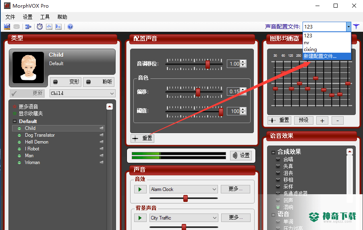Click 更多... for background sounds

(x=236, y=218)
